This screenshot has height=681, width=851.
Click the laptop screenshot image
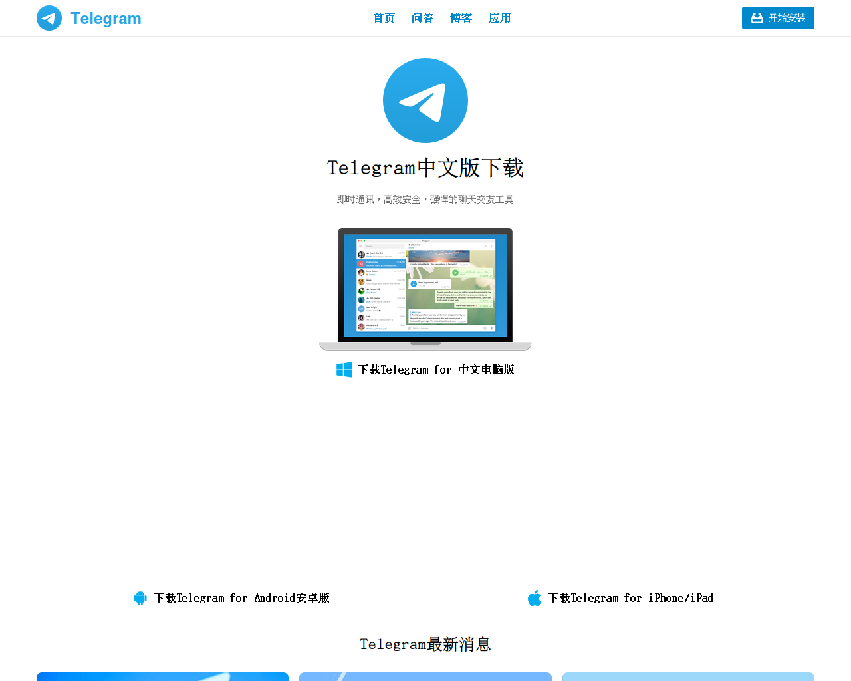[x=425, y=289]
